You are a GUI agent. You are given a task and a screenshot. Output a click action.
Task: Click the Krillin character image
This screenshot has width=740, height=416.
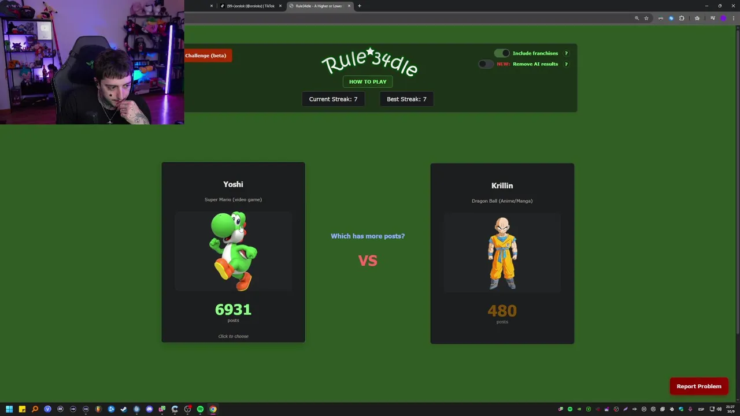502,253
